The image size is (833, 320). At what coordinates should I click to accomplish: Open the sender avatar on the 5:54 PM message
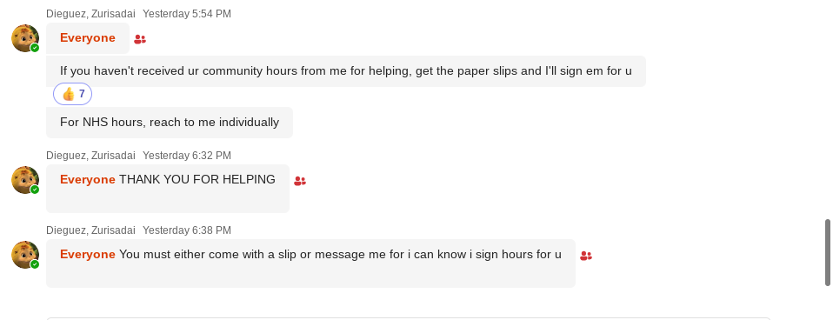point(25,38)
